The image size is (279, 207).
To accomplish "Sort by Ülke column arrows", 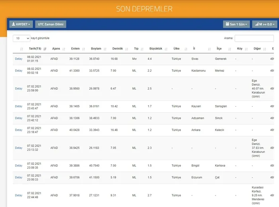I will 186,49.
